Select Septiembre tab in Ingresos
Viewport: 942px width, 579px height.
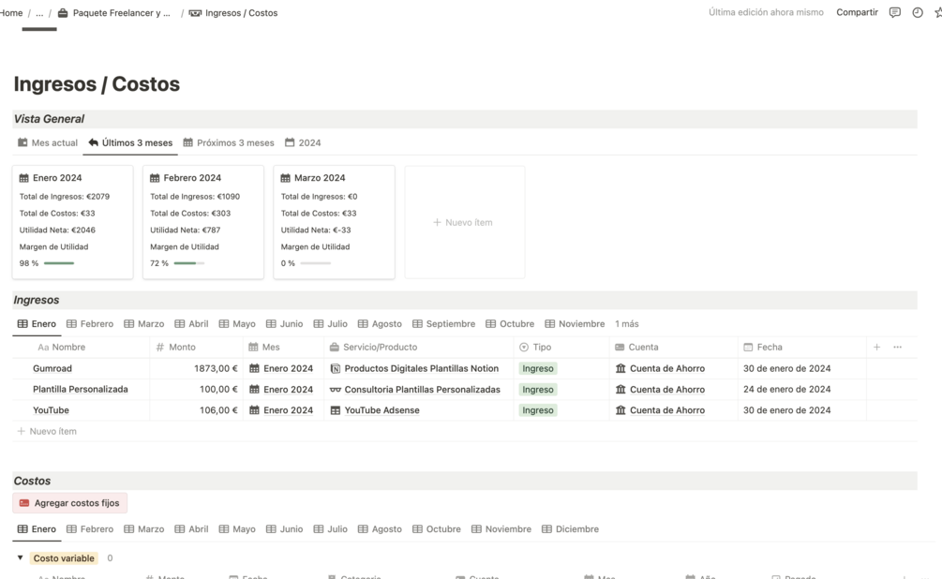pyautogui.click(x=444, y=324)
